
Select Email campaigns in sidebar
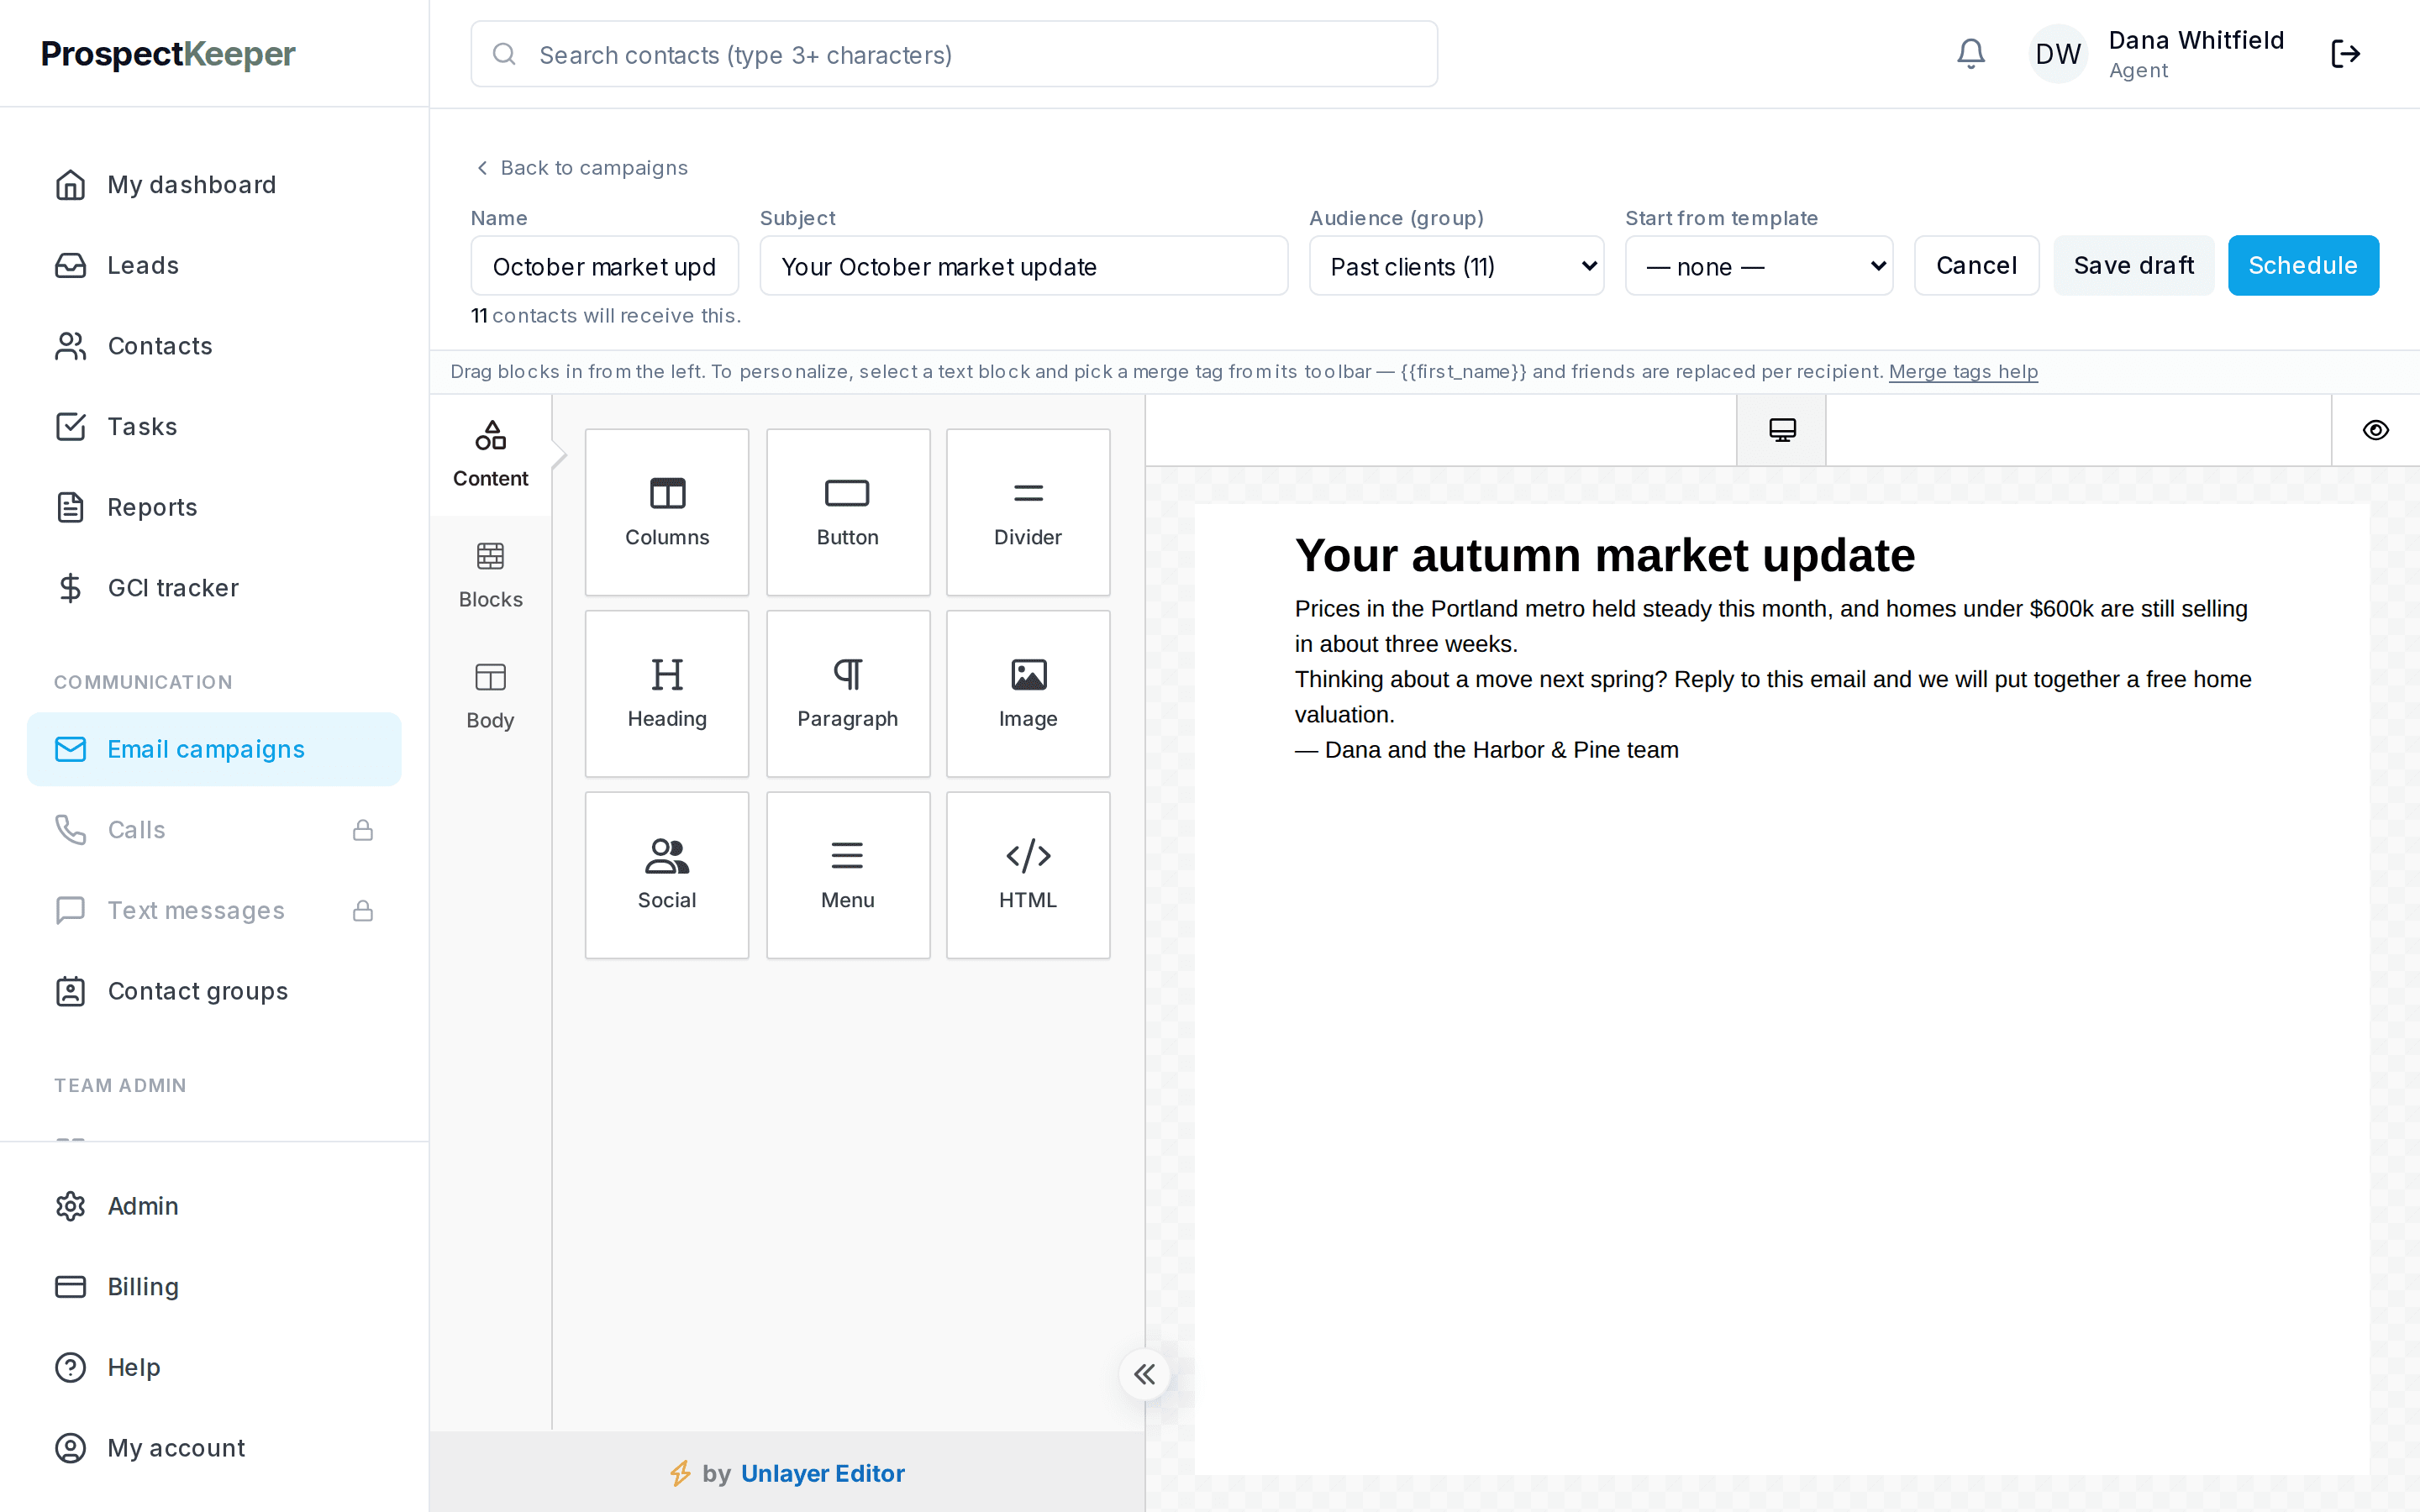pos(214,749)
